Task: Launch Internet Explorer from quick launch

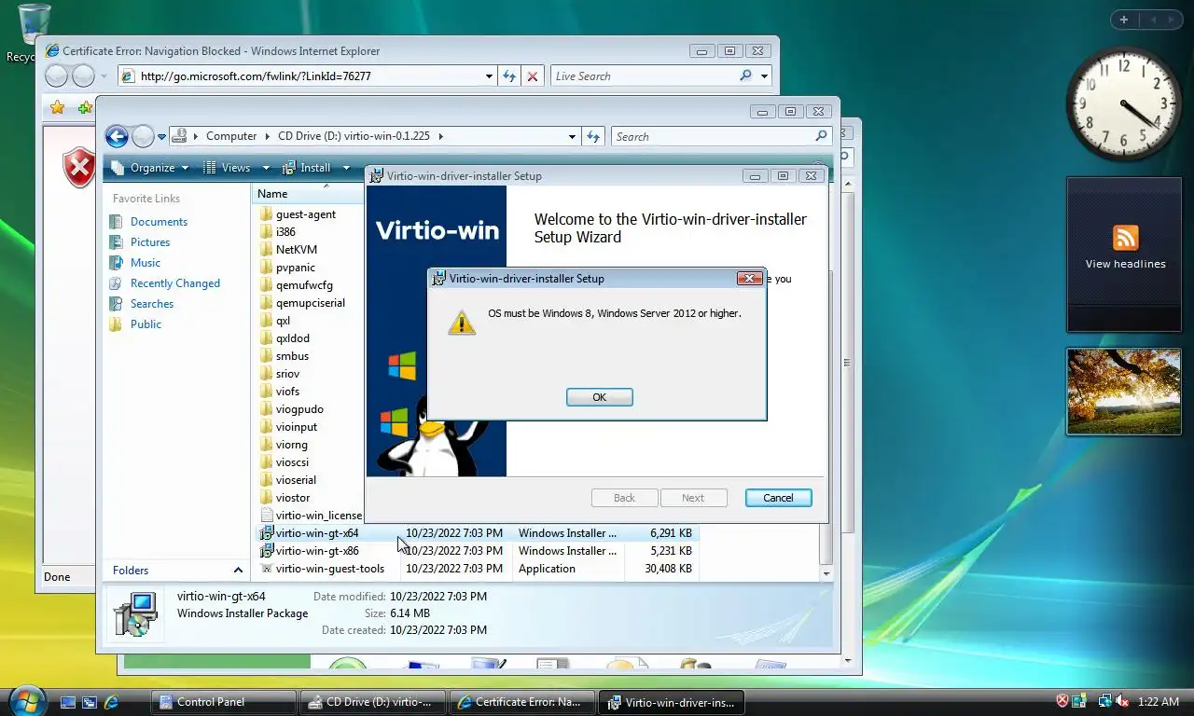Action: (111, 702)
